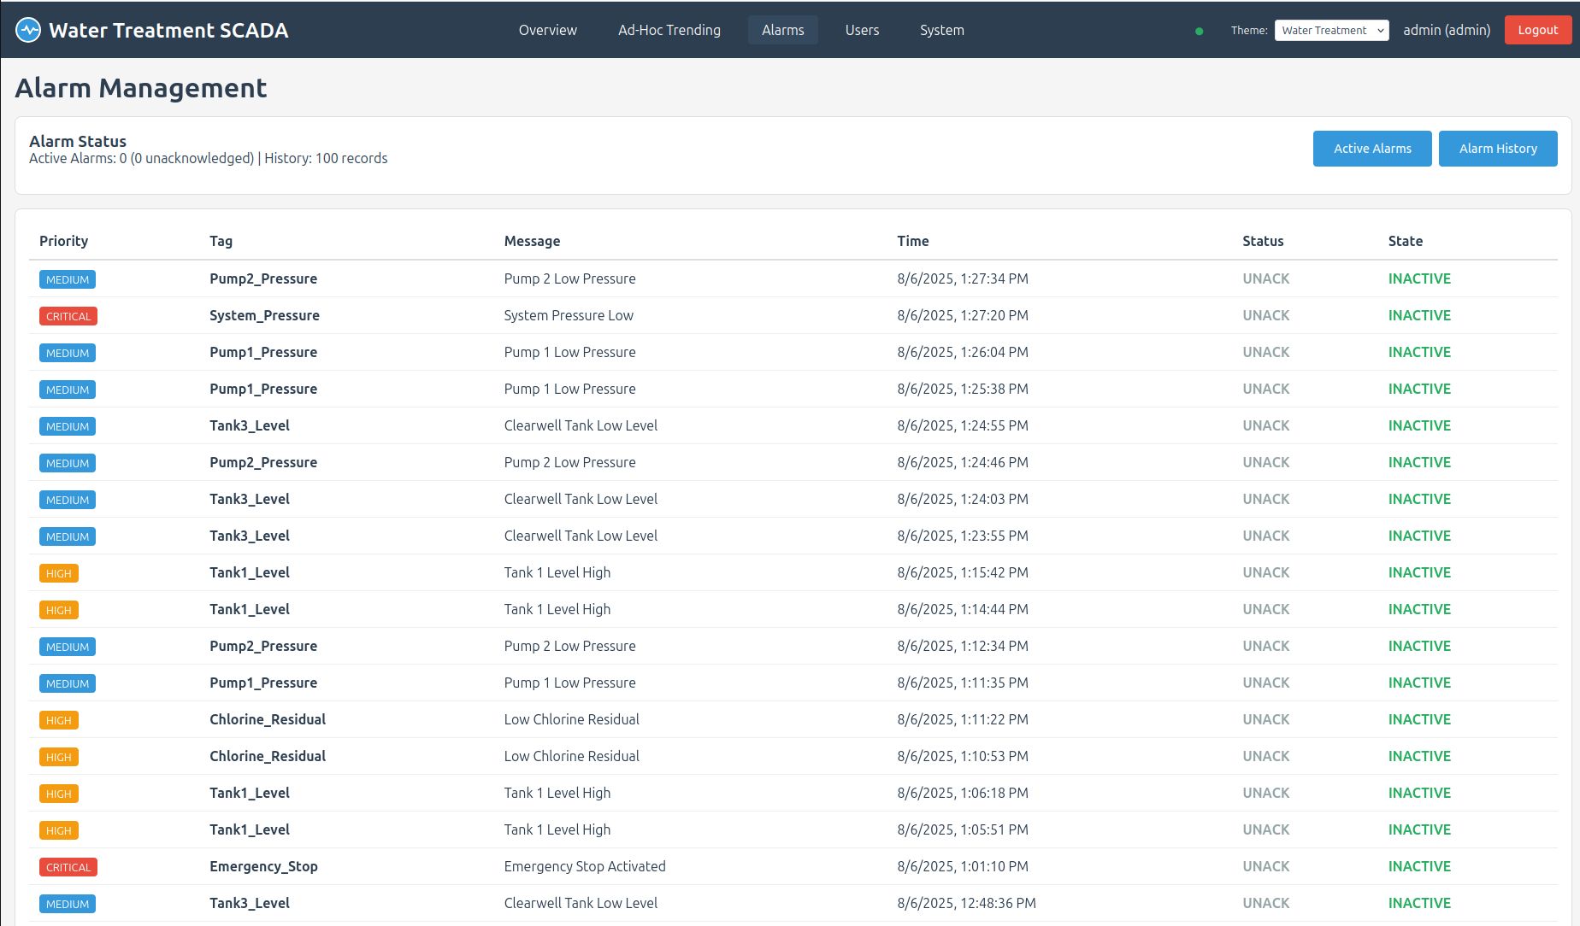Click the System Pressure Low message
This screenshot has width=1580, height=926.
[x=569, y=315]
